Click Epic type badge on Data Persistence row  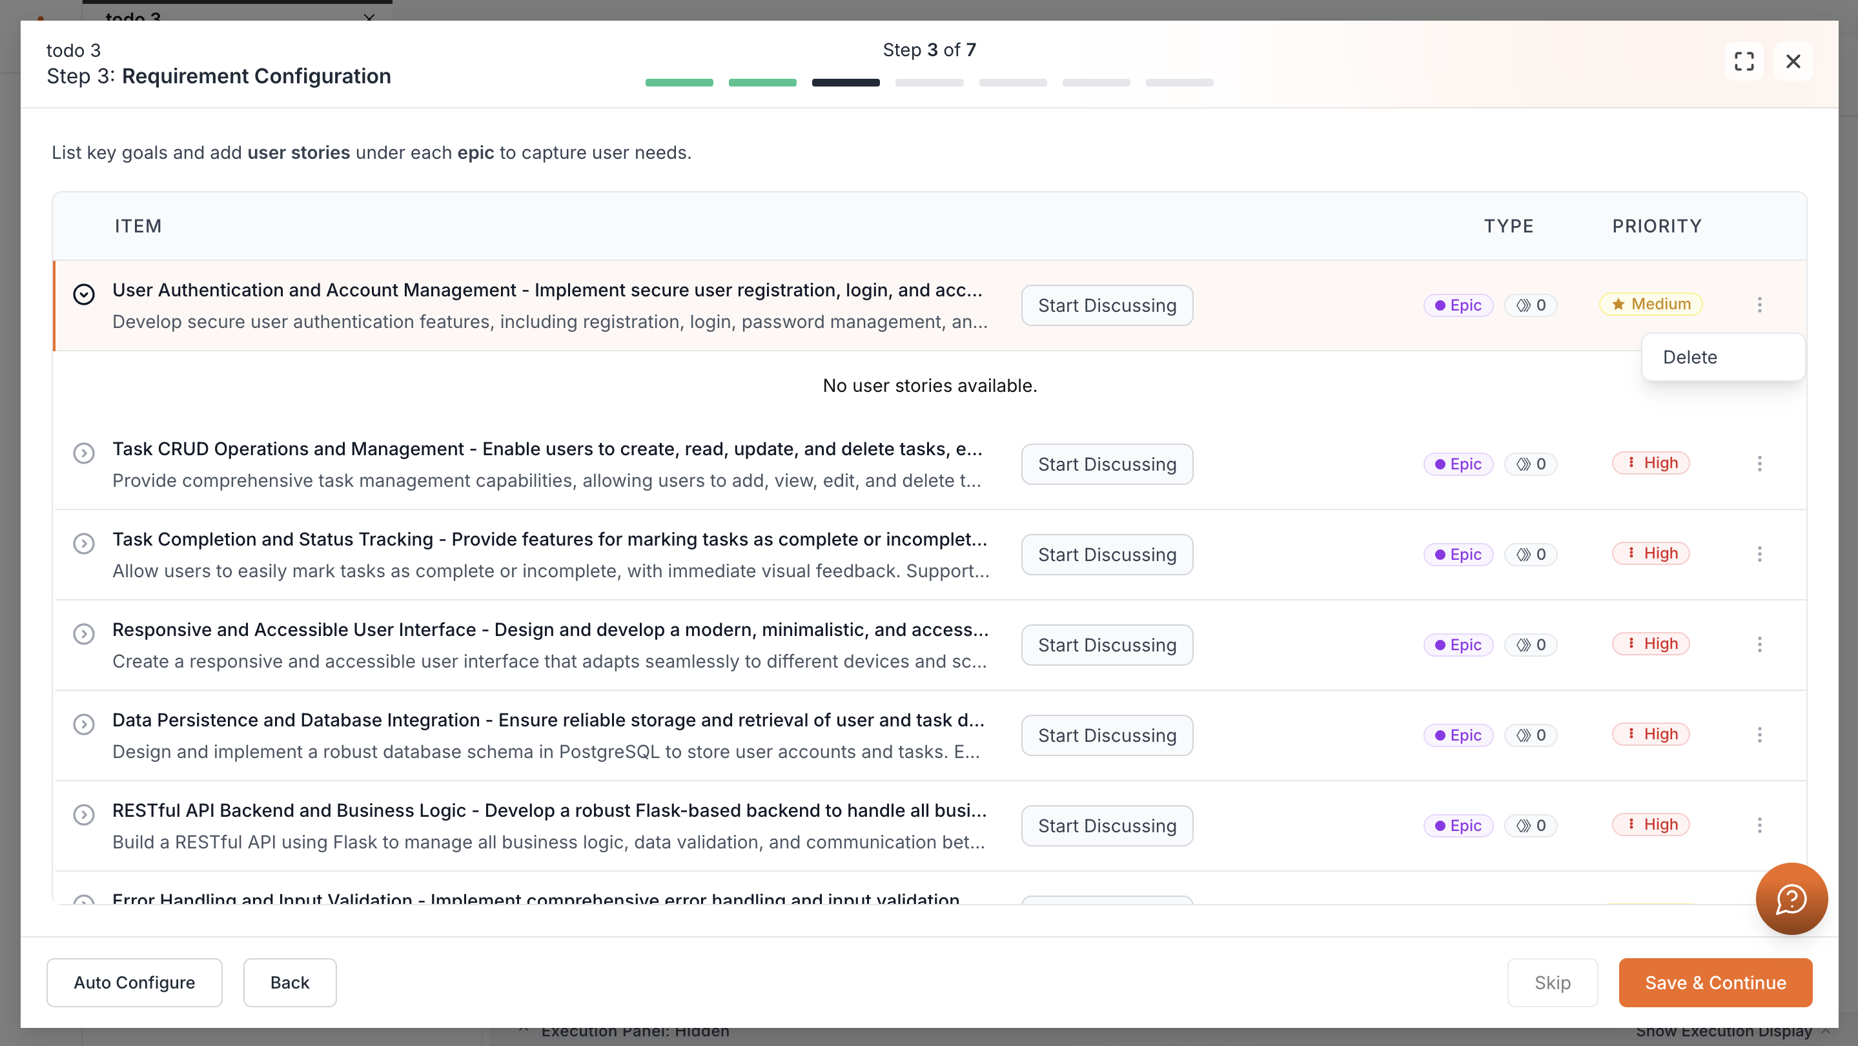coord(1458,735)
